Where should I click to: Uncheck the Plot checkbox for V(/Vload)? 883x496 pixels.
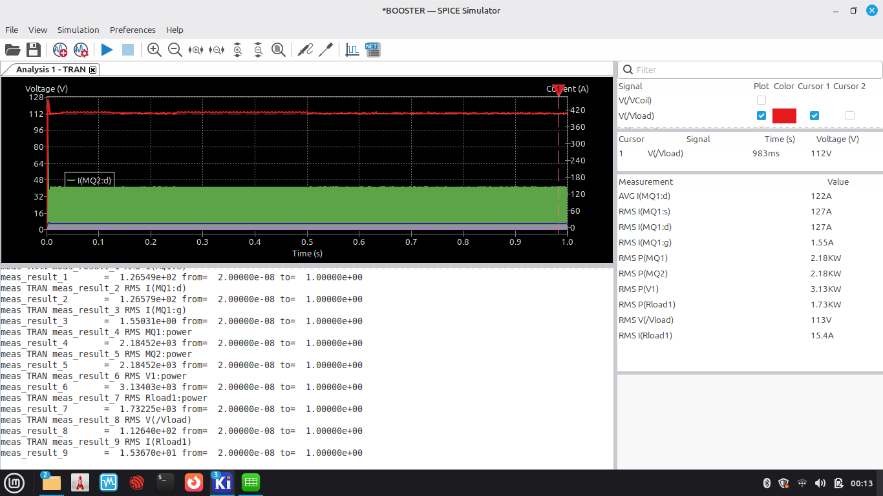761,116
